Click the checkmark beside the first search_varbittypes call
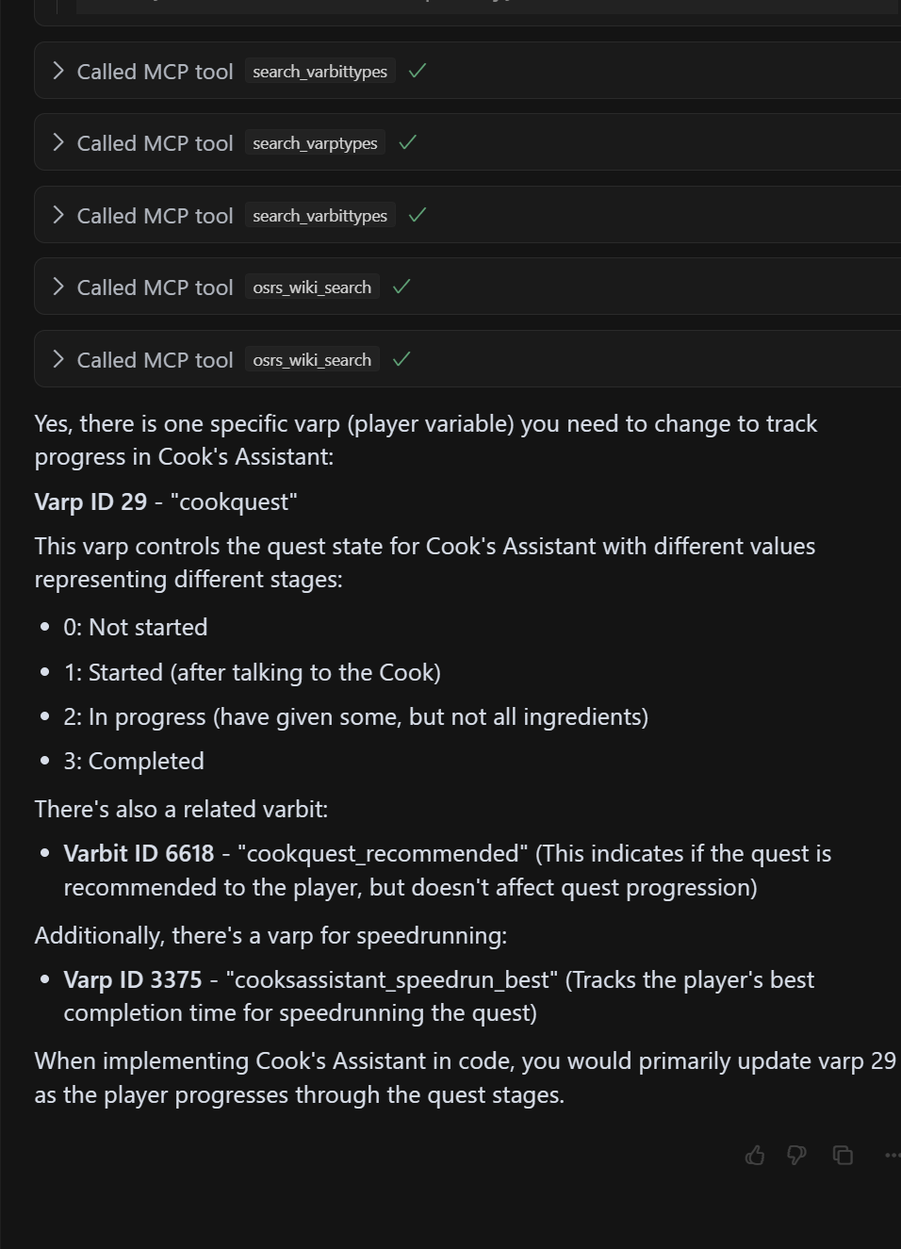 [x=418, y=71]
